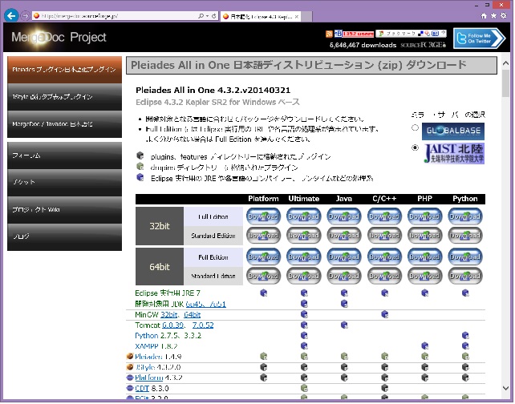Click the Pleiades 1.4.9 link

coord(148,358)
